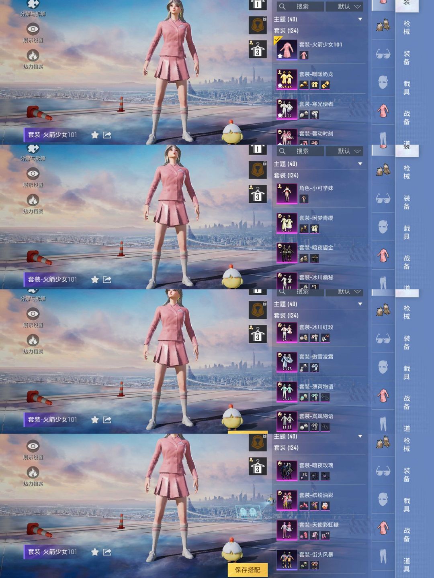Image resolution: width=434 pixels, height=578 pixels.
Task: Click the glasses item icon under 套装-薄荷物语
Action: pos(325,397)
